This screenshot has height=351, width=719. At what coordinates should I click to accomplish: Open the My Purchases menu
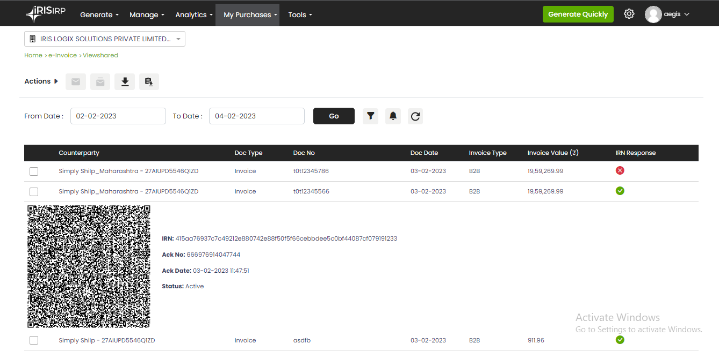click(248, 14)
